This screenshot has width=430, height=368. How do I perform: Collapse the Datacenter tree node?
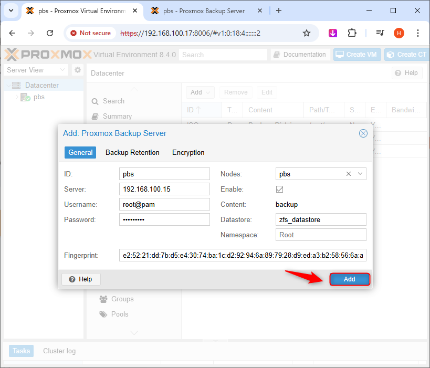pyautogui.click(x=8, y=86)
